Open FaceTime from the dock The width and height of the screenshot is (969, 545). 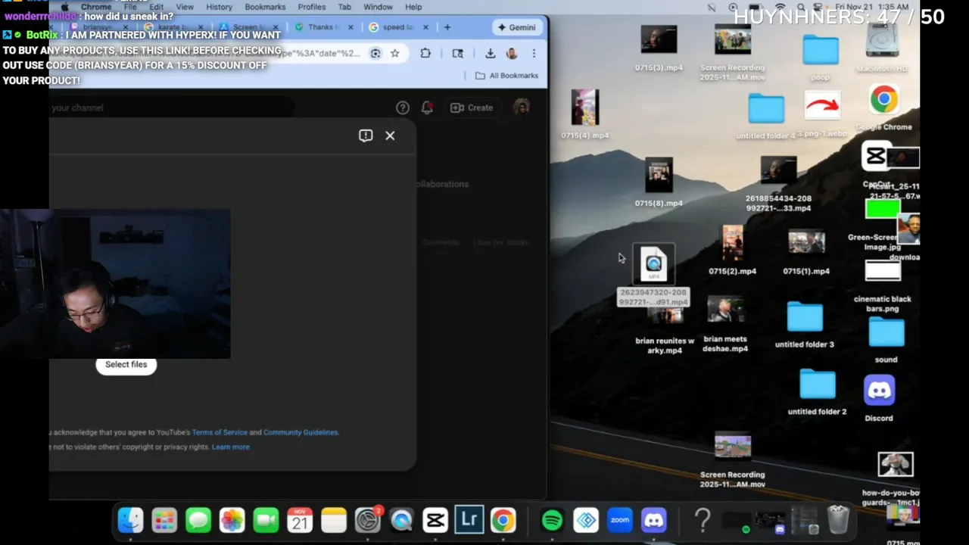click(x=266, y=520)
